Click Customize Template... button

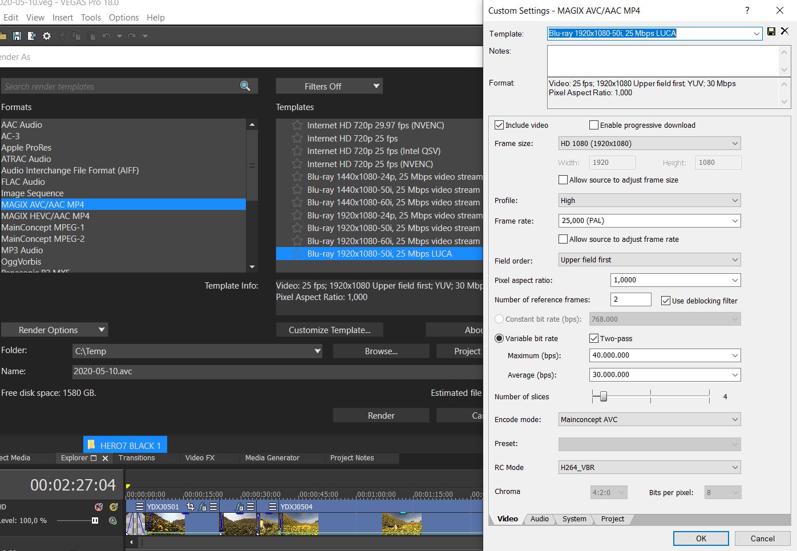pyautogui.click(x=330, y=330)
